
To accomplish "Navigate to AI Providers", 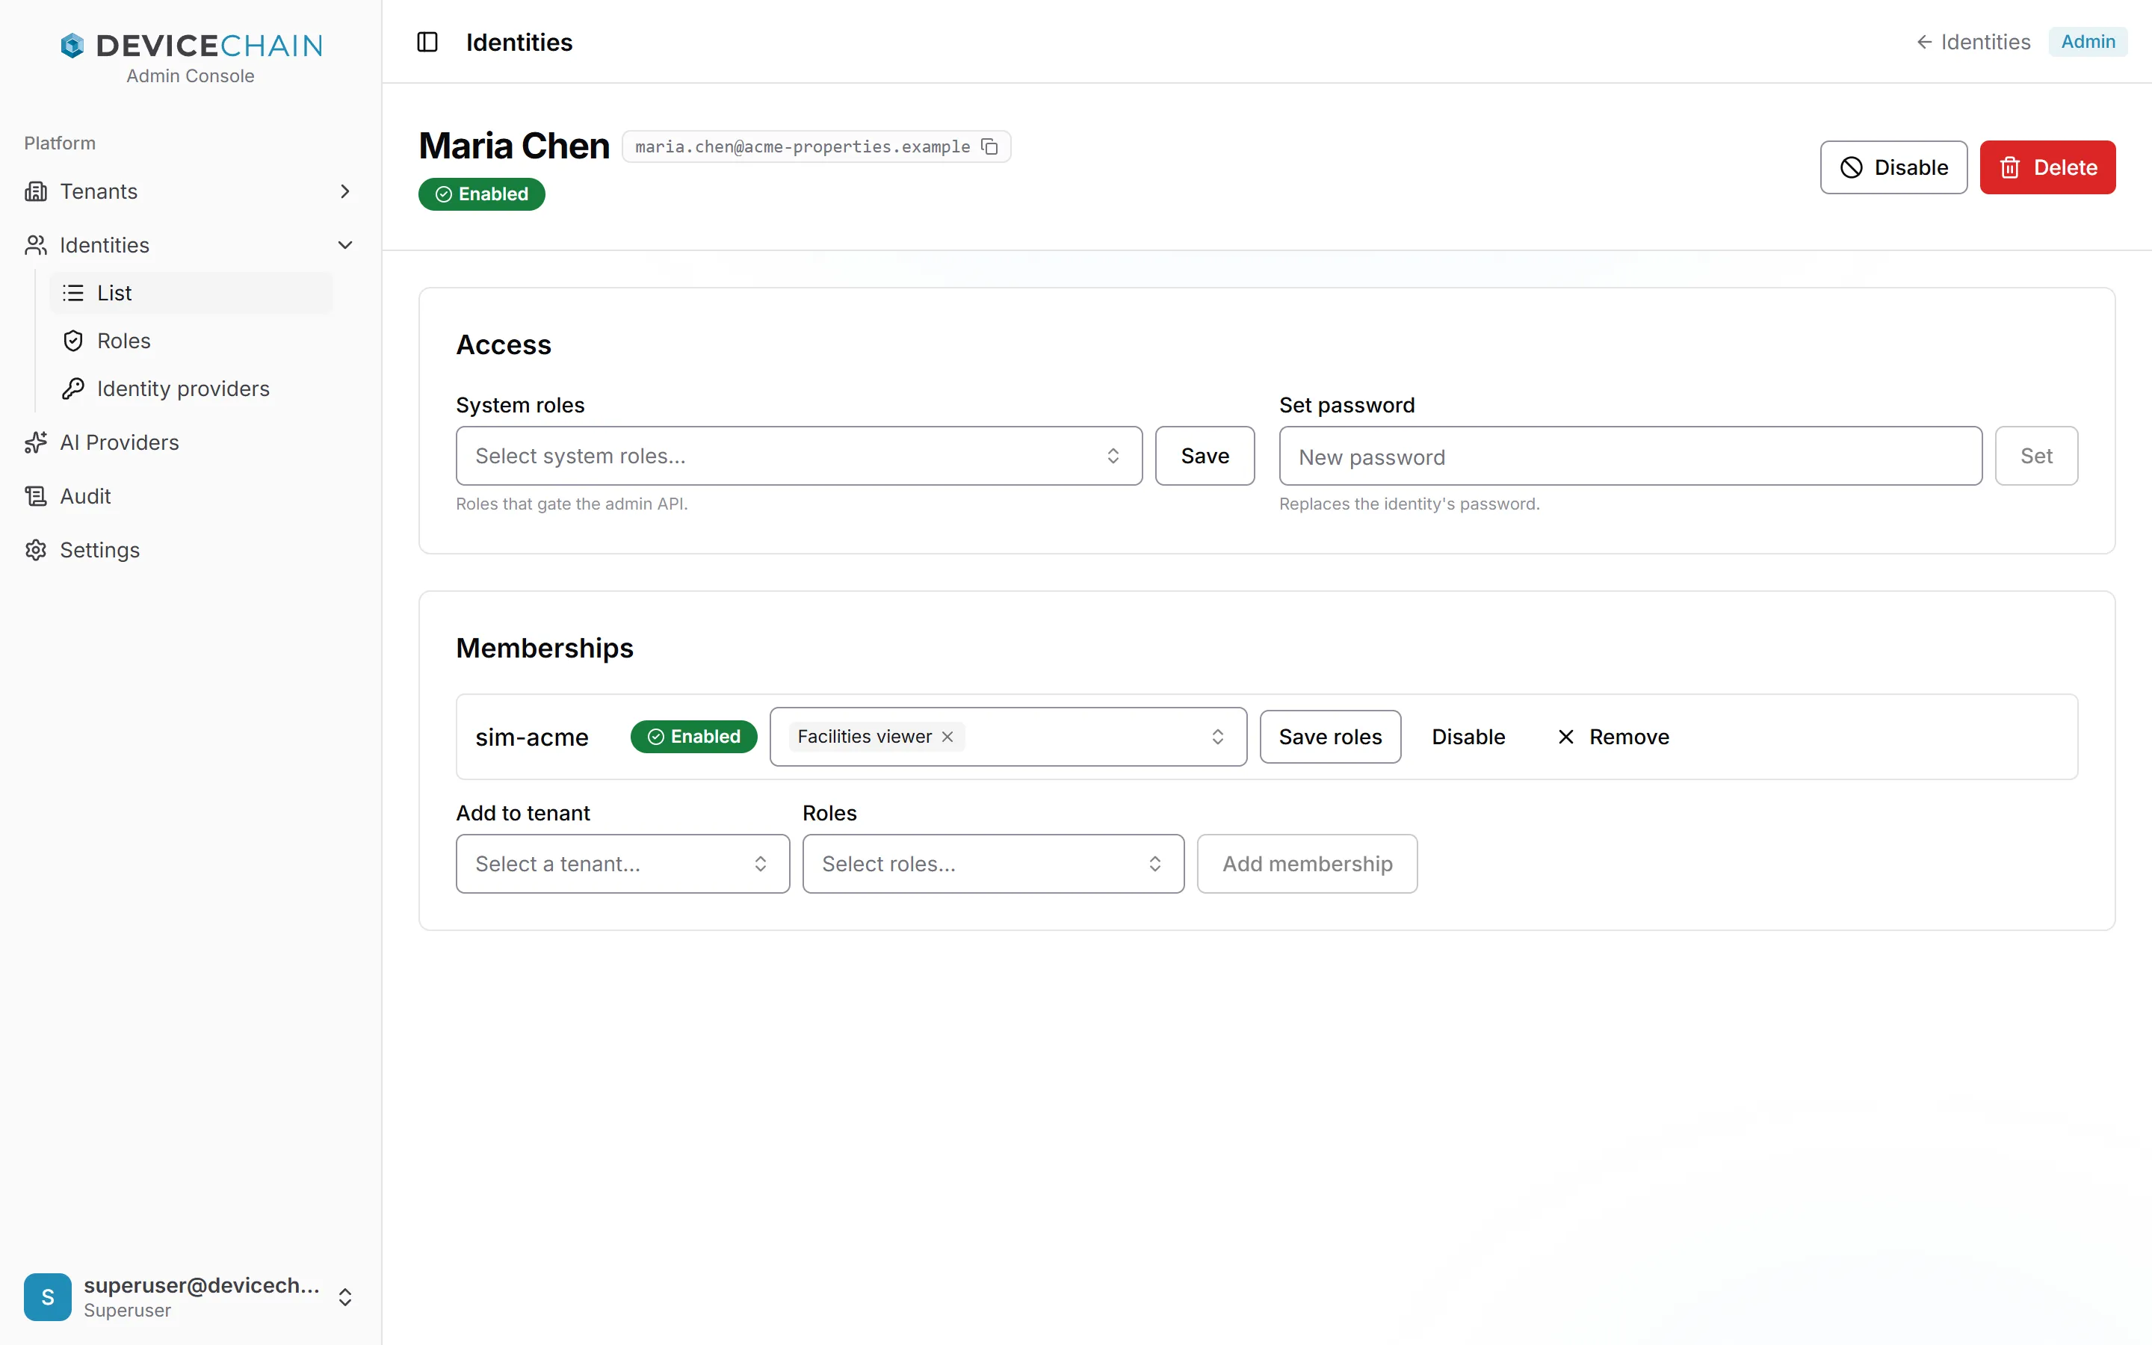I will pos(189,442).
